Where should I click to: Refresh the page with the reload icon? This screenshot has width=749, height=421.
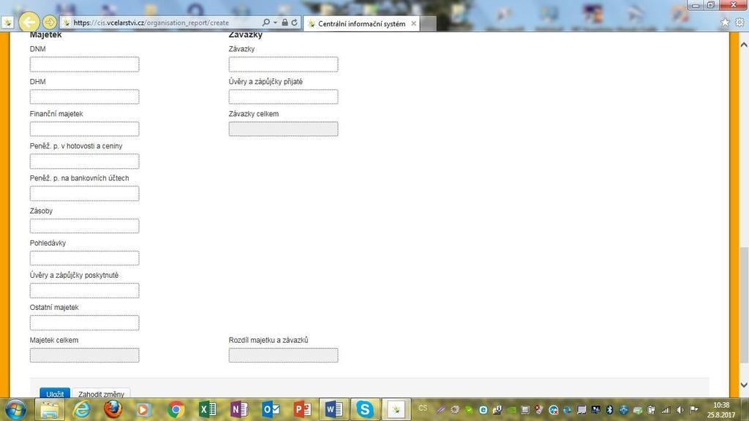(x=294, y=23)
